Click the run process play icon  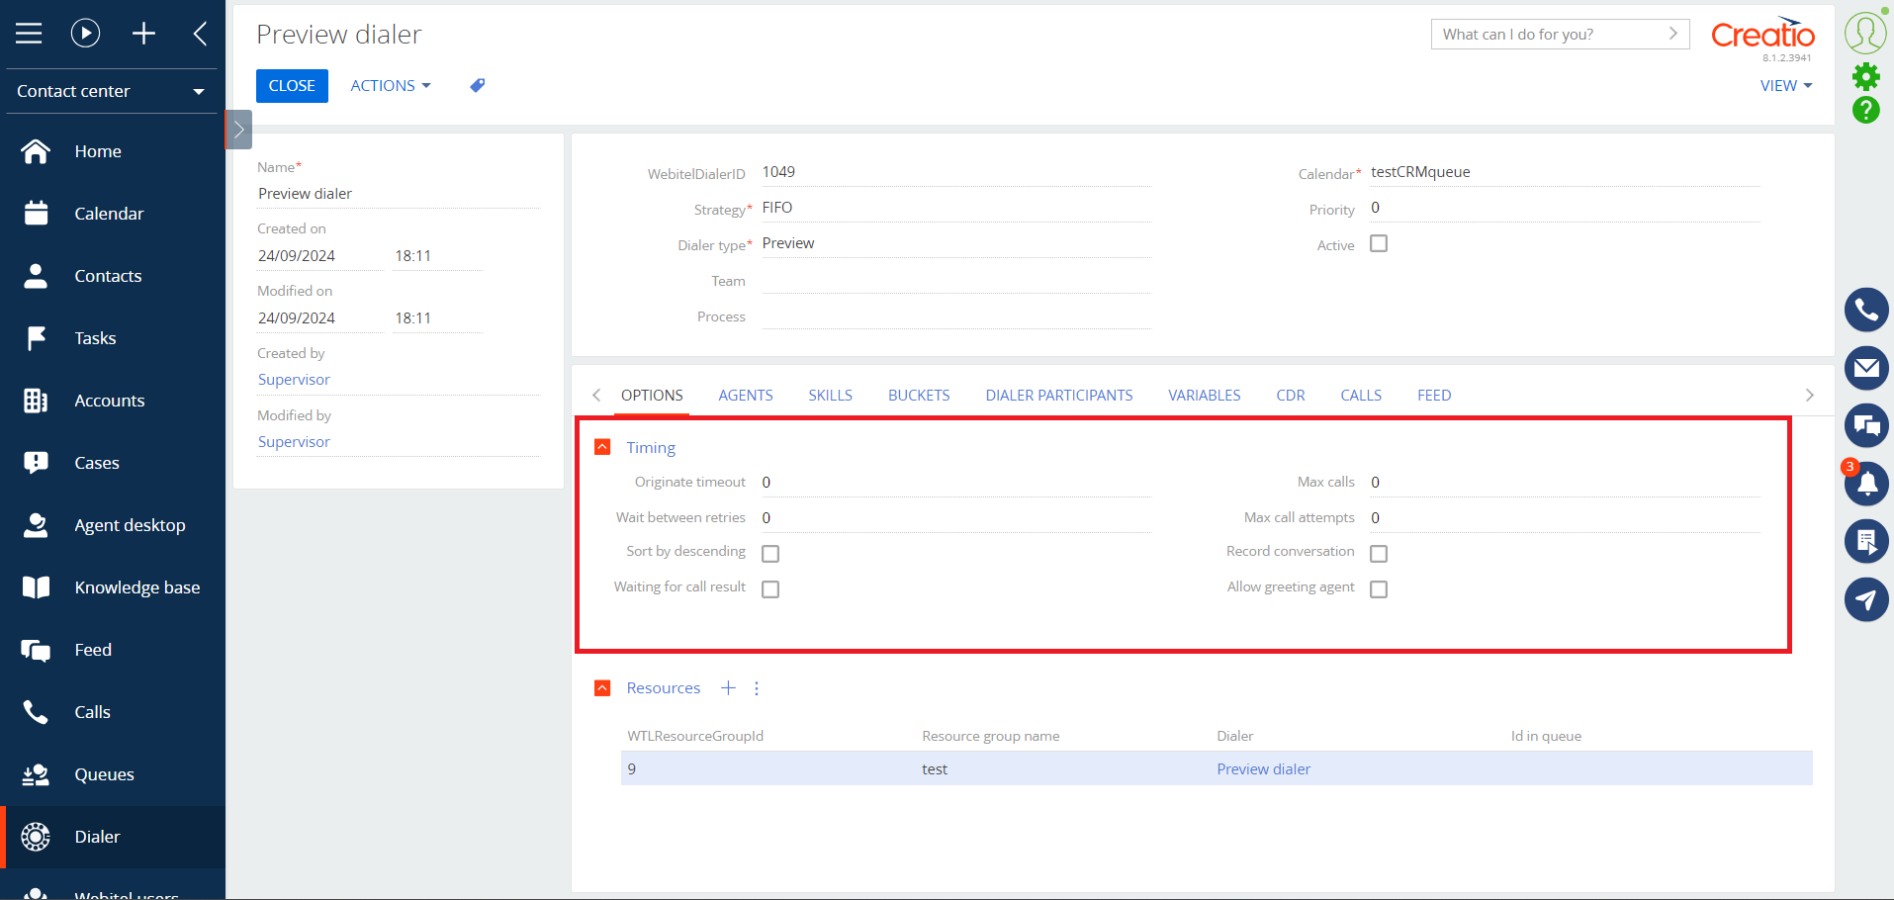(x=86, y=34)
